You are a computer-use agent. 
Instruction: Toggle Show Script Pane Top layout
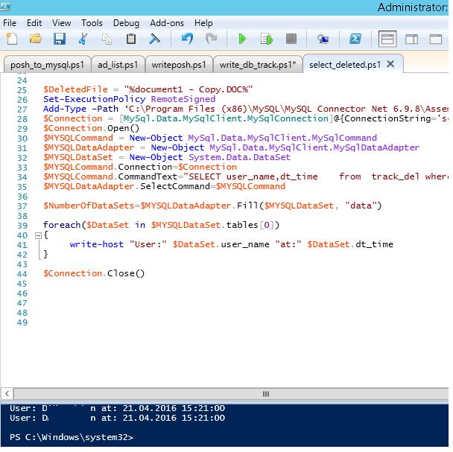[x=387, y=39]
